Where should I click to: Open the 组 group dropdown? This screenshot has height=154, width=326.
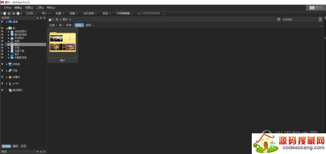[x=61, y=25]
